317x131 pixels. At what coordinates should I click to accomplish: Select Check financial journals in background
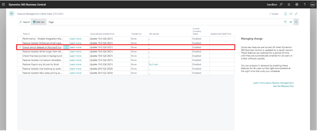coord(42,56)
